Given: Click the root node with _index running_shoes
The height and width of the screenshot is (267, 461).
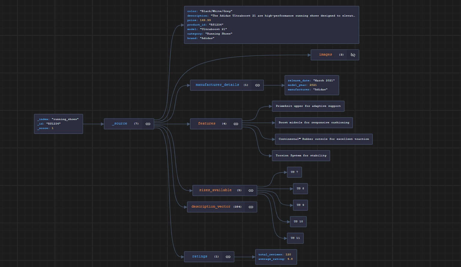Looking at the screenshot, I should coord(59,124).
